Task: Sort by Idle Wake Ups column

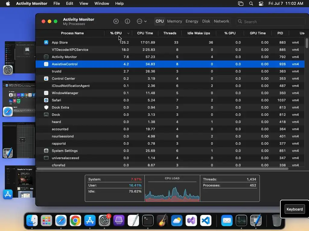Action: click(199, 33)
